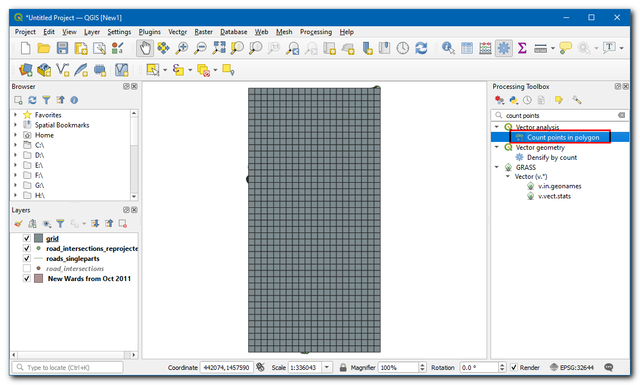Click the Refresh map icon

point(421,49)
